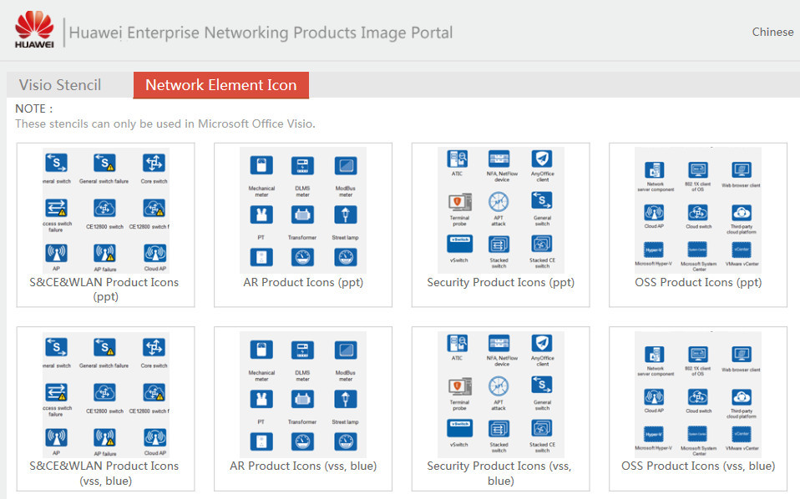
Task: Open the S&CE&WLAN Product Icons (ppt) caption link
Action: click(104, 289)
